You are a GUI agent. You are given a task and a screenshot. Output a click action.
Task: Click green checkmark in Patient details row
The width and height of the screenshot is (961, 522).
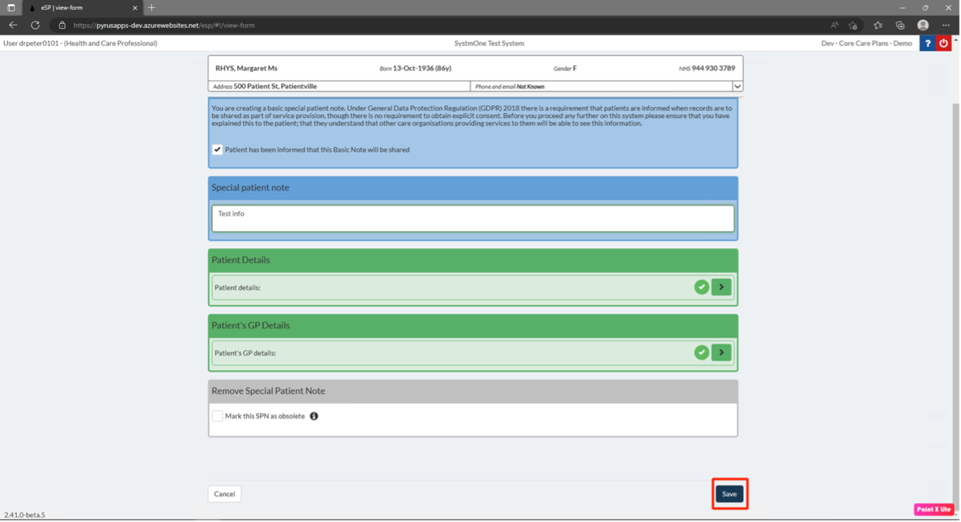[701, 287]
